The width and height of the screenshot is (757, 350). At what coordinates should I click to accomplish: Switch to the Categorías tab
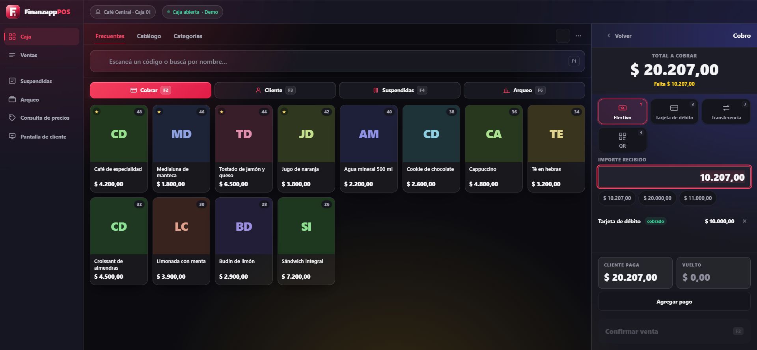click(188, 36)
